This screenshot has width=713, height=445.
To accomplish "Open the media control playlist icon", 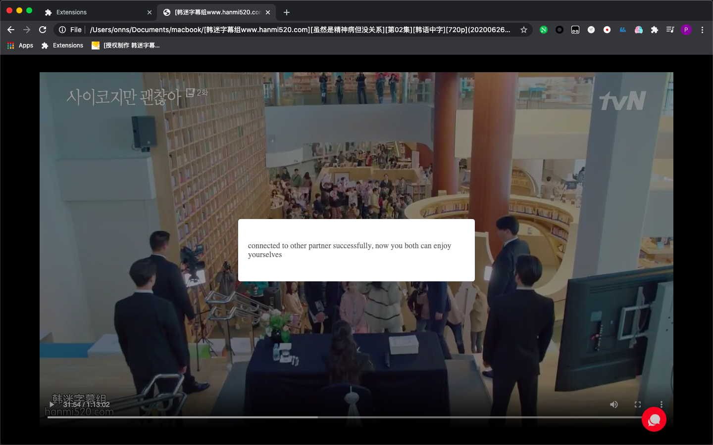I will (670, 30).
